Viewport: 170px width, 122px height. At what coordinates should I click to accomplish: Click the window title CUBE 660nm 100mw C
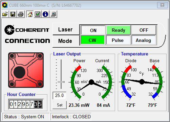(29, 5)
